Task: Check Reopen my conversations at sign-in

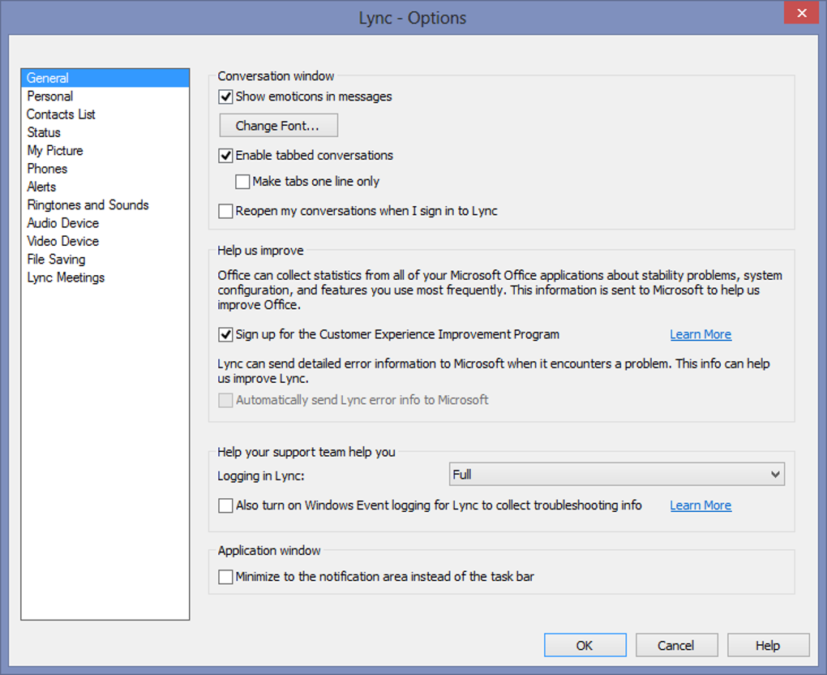Action: tap(226, 212)
